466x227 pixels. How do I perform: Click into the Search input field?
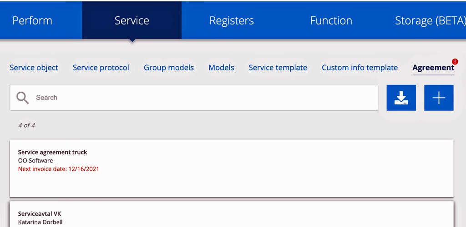pyautogui.click(x=194, y=98)
